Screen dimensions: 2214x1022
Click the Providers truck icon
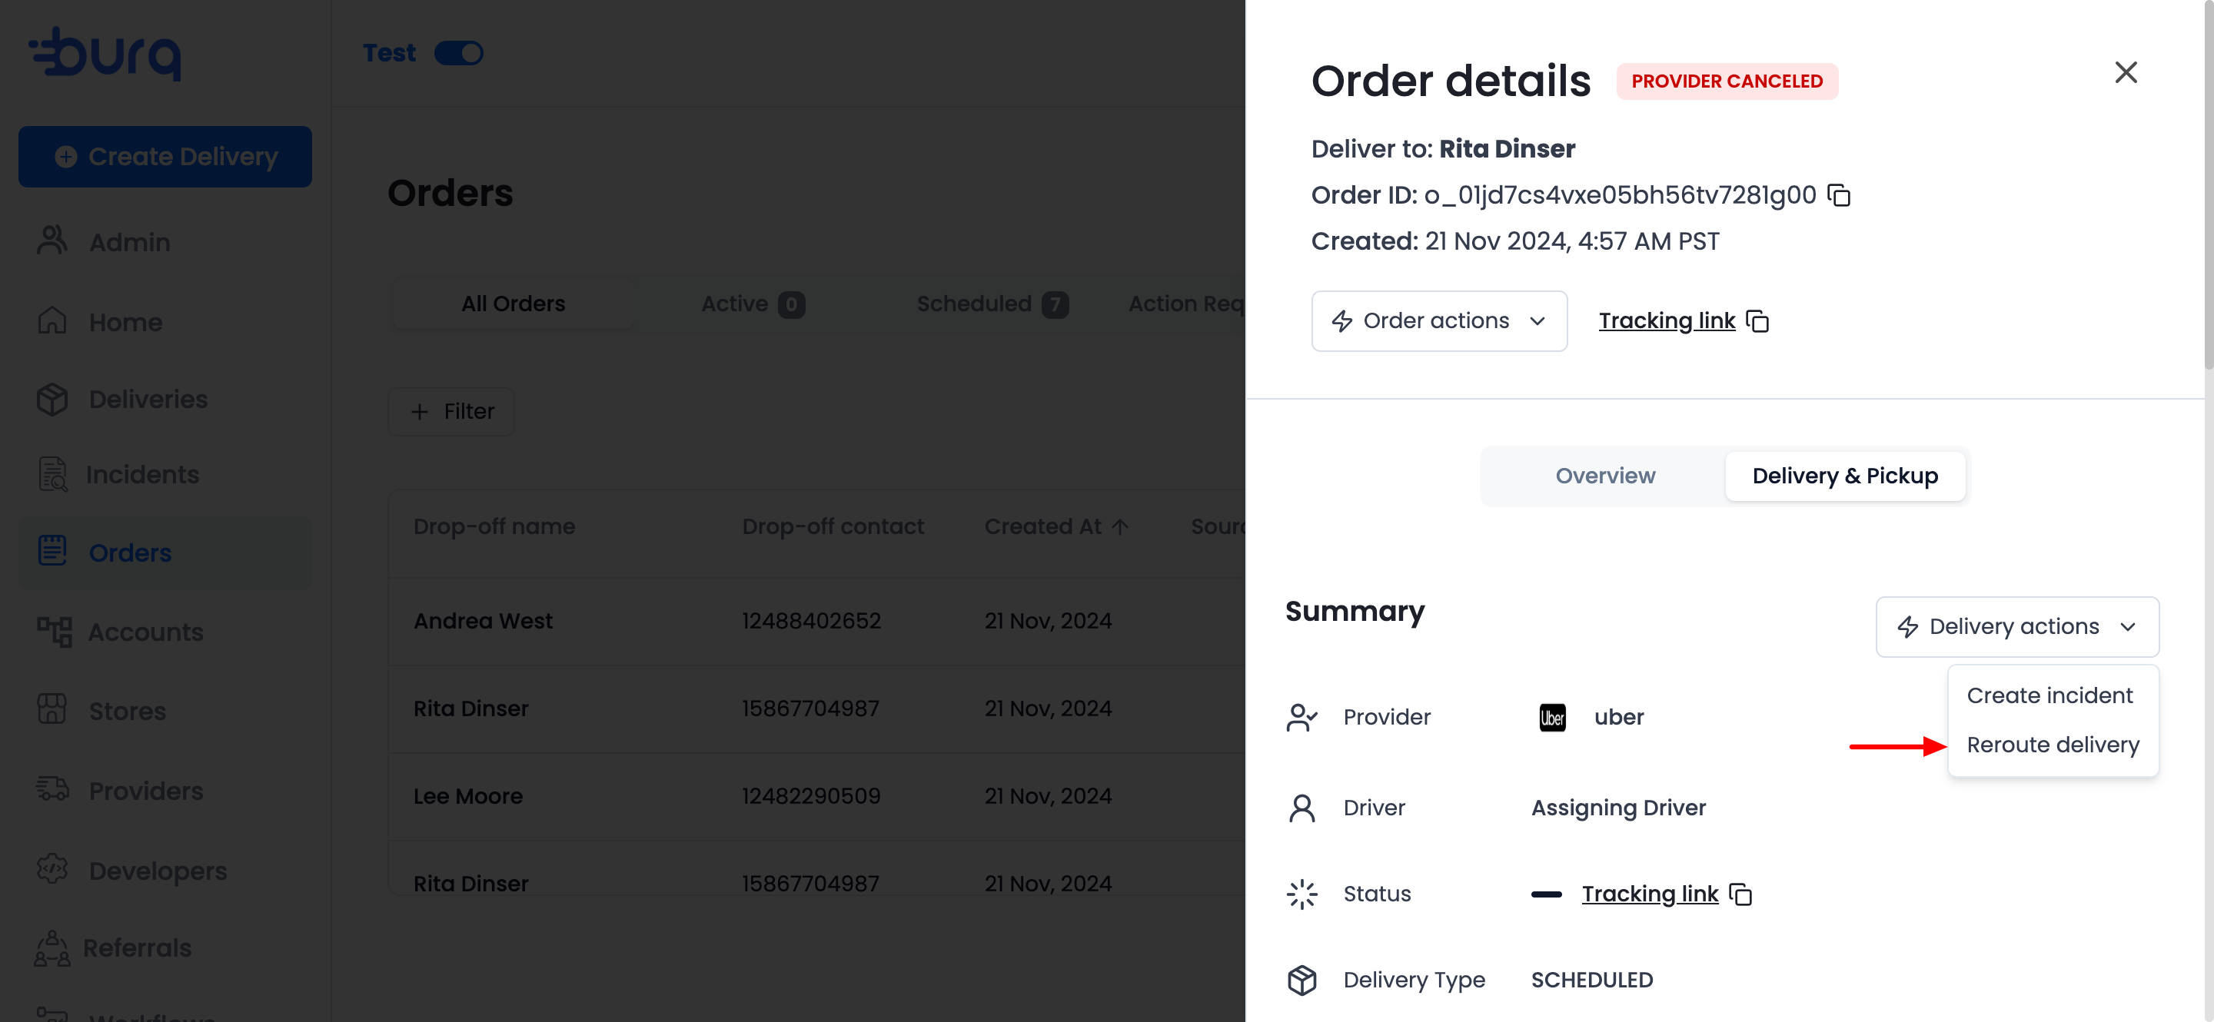(52, 788)
